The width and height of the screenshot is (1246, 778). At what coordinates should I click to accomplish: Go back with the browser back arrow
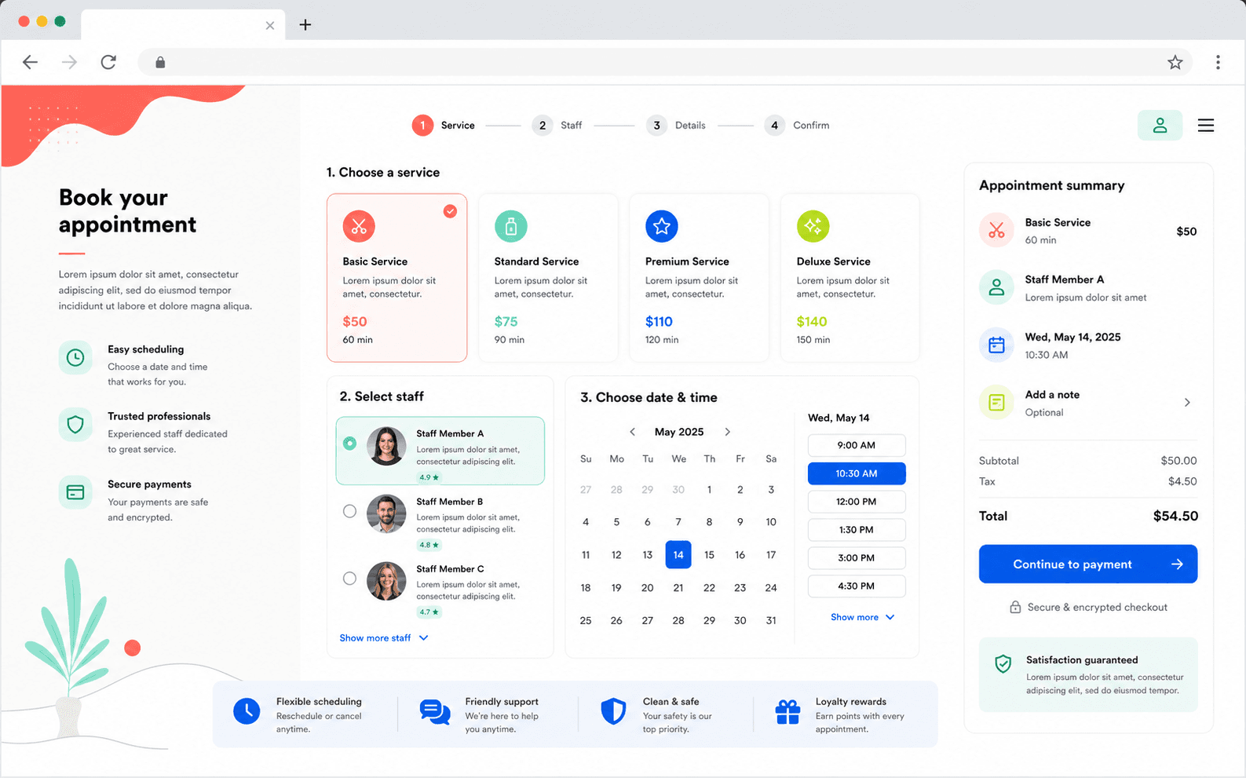(30, 62)
